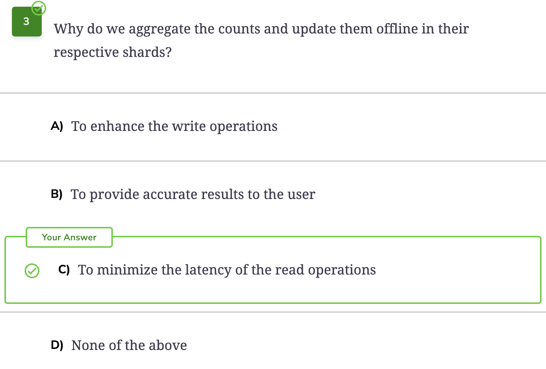Viewport: 546px width, 369px height.
Task: Click the text 'respective shards?'
Action: point(113,52)
